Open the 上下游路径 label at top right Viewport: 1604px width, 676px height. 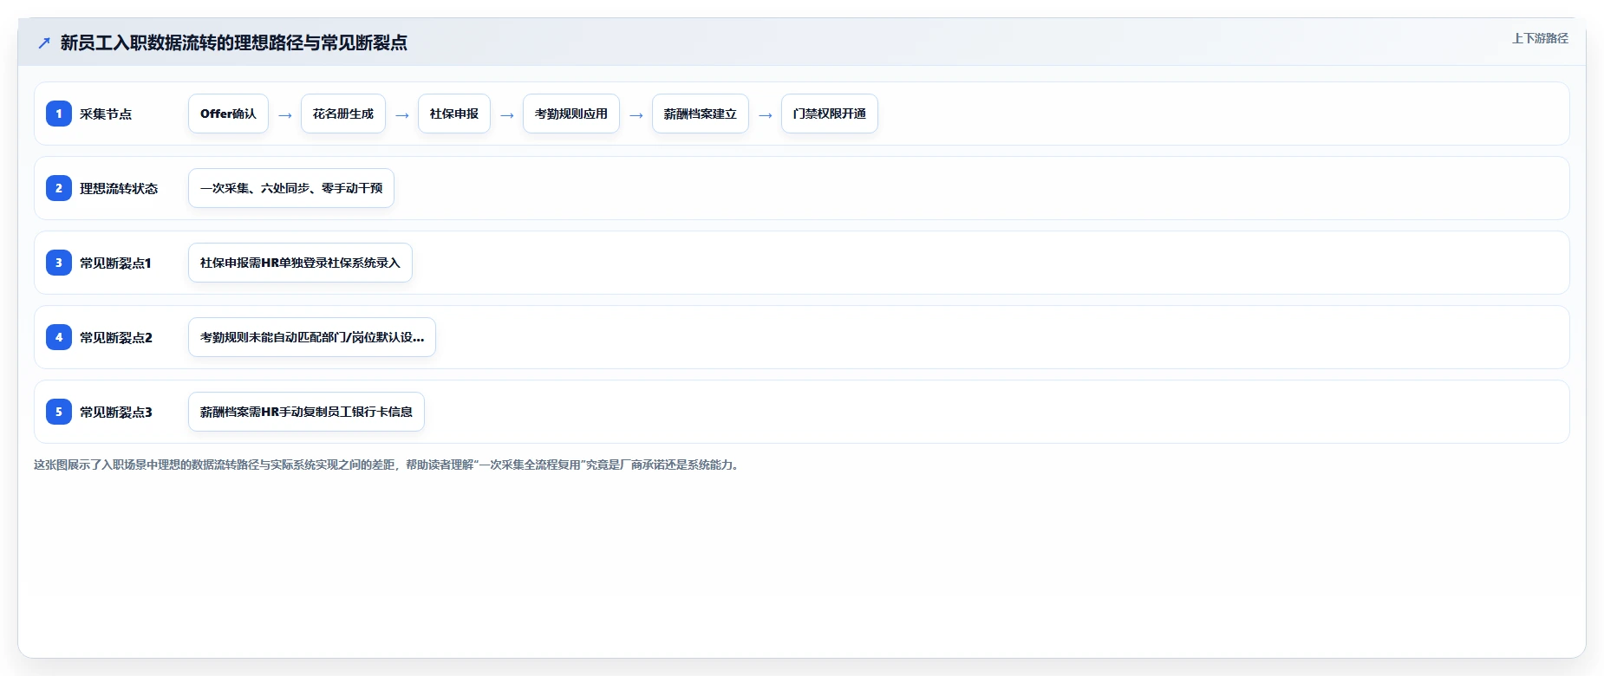1541,38
